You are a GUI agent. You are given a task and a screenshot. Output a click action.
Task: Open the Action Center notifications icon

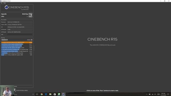pyautogui.click(x=168, y=94)
